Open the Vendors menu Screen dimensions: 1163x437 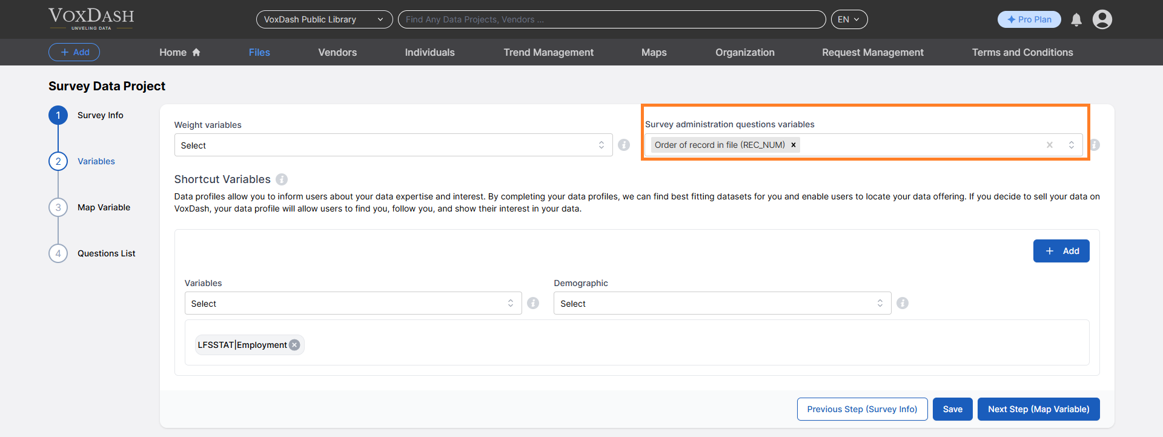click(337, 52)
